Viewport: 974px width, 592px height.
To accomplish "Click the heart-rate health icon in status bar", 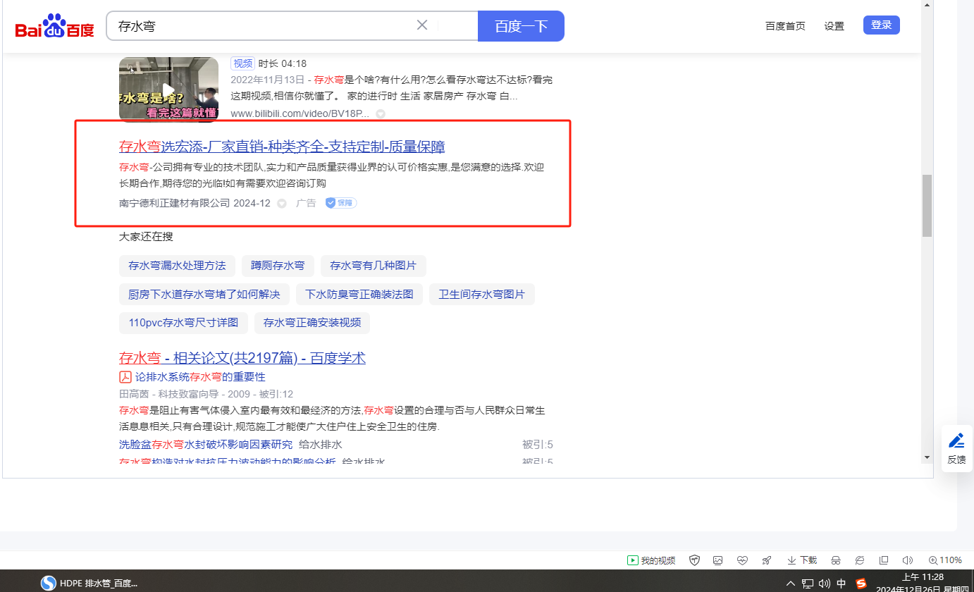I will (x=742, y=560).
